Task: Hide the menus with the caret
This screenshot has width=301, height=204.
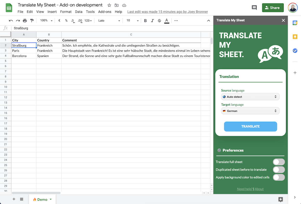Action: coord(208,21)
